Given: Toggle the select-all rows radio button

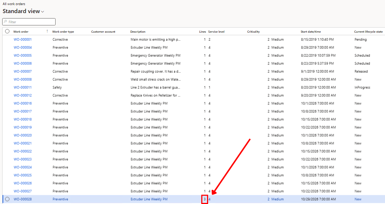Looking at the screenshot, I should coord(7,31).
